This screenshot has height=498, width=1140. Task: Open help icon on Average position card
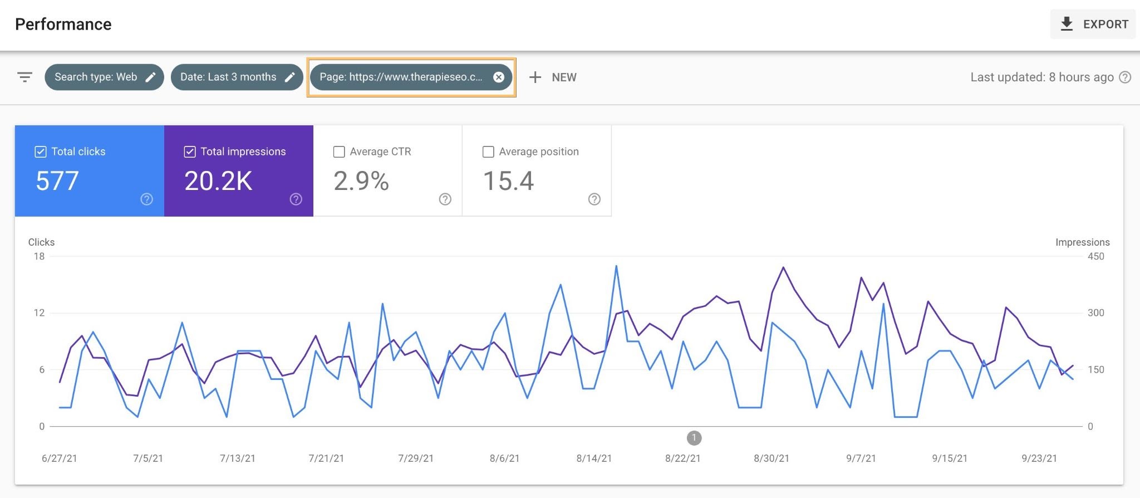click(x=594, y=199)
